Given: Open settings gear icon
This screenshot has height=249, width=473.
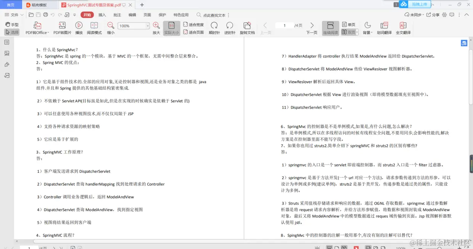Looking at the screenshot, I should pyautogui.click(x=444, y=15).
